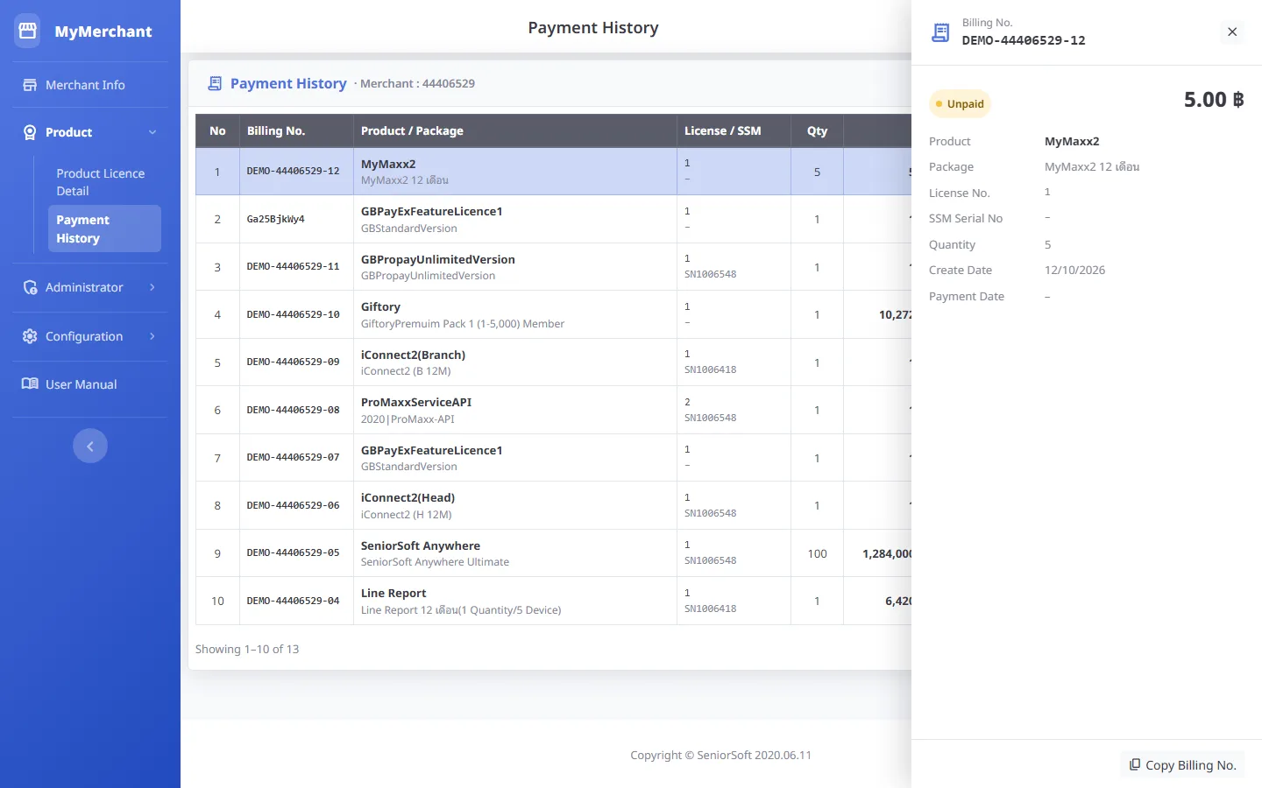1262x788 pixels.
Task: Open Product Licence Detail page
Action: point(101,182)
